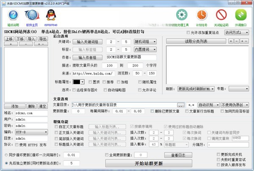Click 删除 site button
254x171 pixels.
pyautogui.click(x=31, y=106)
